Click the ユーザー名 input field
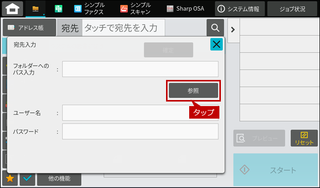Image resolution: width=320 pixels, height=188 pixels. point(140,113)
